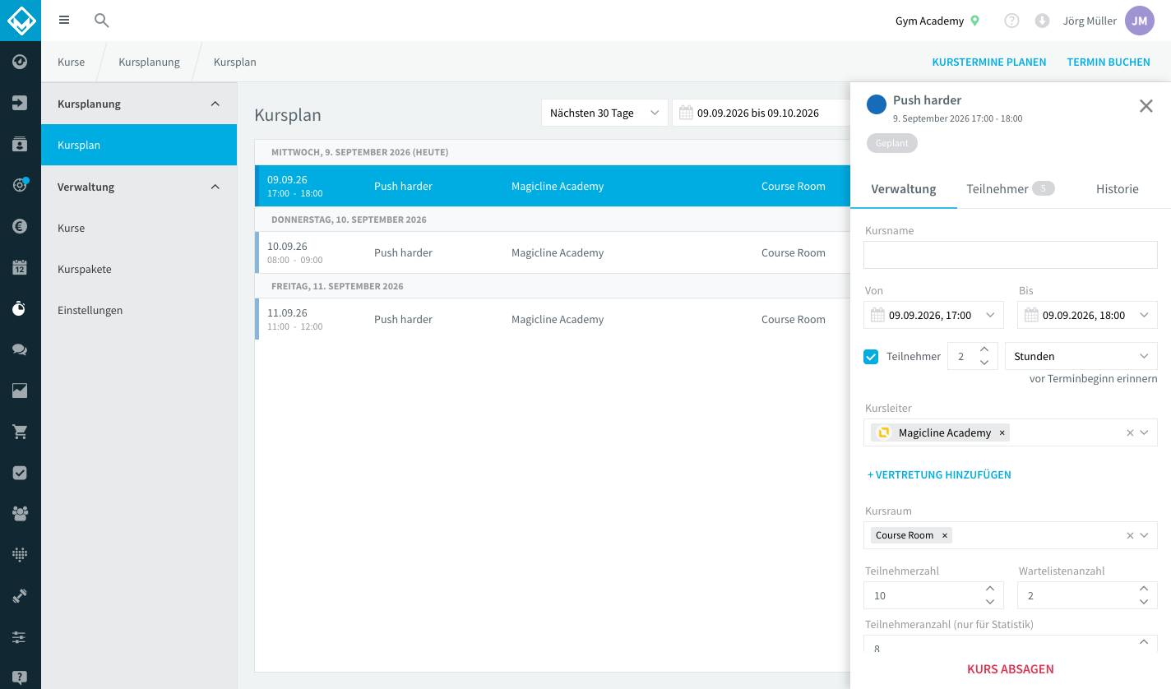Click the Magicline logo in the sidebar

[x=21, y=21]
